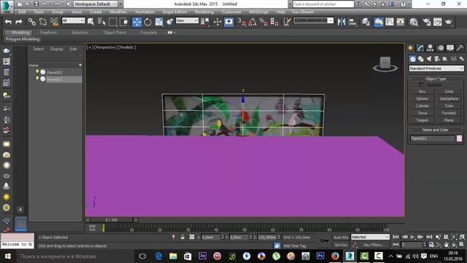Switch to the Freeform ribbon tab

coord(48,32)
